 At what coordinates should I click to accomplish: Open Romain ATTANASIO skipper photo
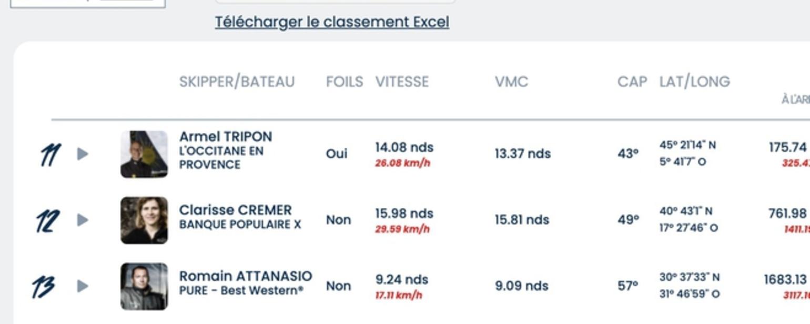pos(144,286)
